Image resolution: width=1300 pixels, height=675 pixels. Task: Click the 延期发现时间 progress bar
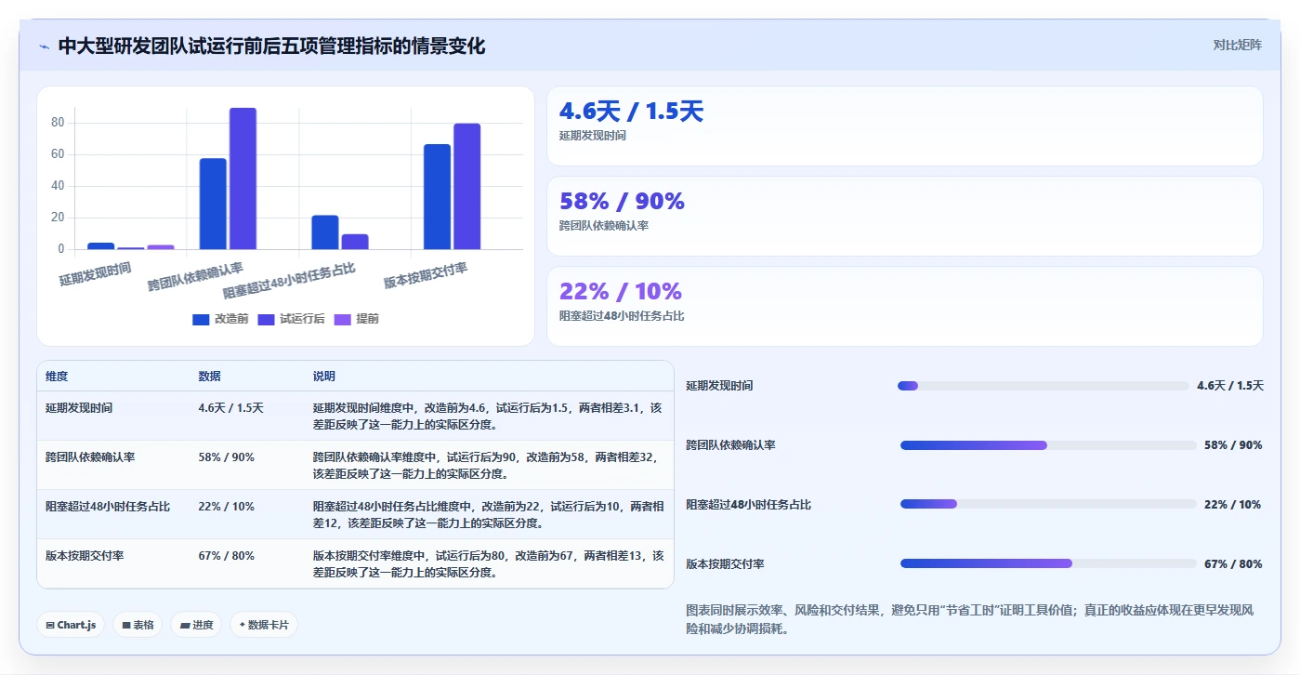click(x=1044, y=386)
